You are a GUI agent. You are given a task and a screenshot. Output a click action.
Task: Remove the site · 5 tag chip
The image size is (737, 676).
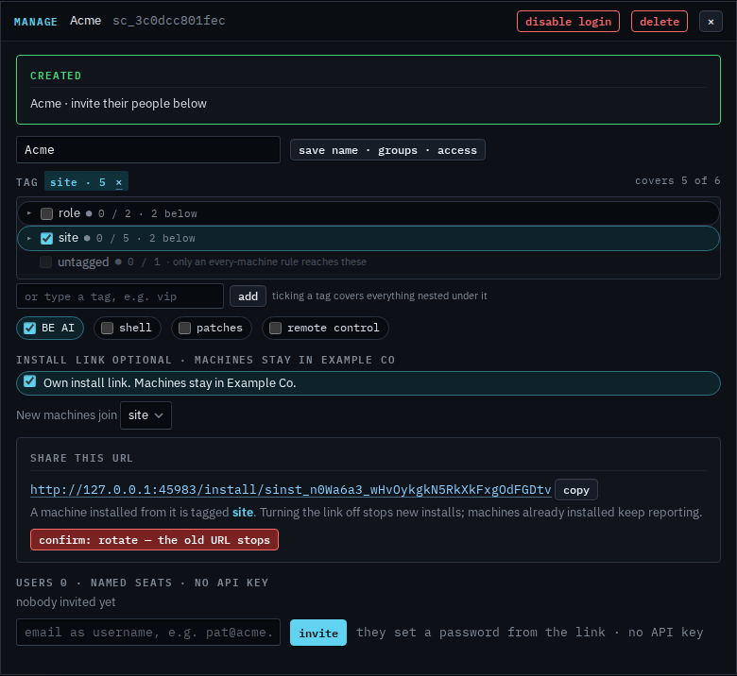click(x=119, y=182)
